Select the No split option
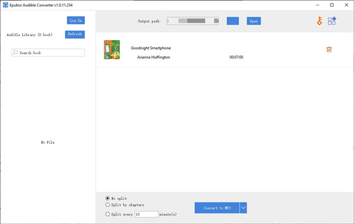This screenshot has height=224, width=354. point(107,198)
